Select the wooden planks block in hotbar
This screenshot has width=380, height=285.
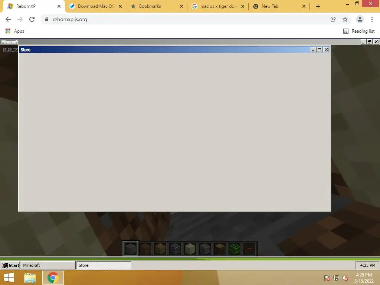(x=160, y=249)
